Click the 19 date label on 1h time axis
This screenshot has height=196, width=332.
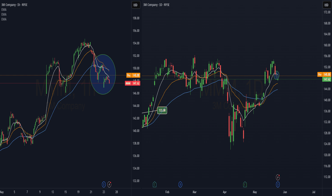tap(78, 192)
